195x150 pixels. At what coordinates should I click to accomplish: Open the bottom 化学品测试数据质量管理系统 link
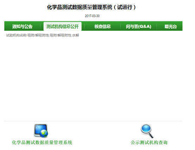tap(42, 142)
